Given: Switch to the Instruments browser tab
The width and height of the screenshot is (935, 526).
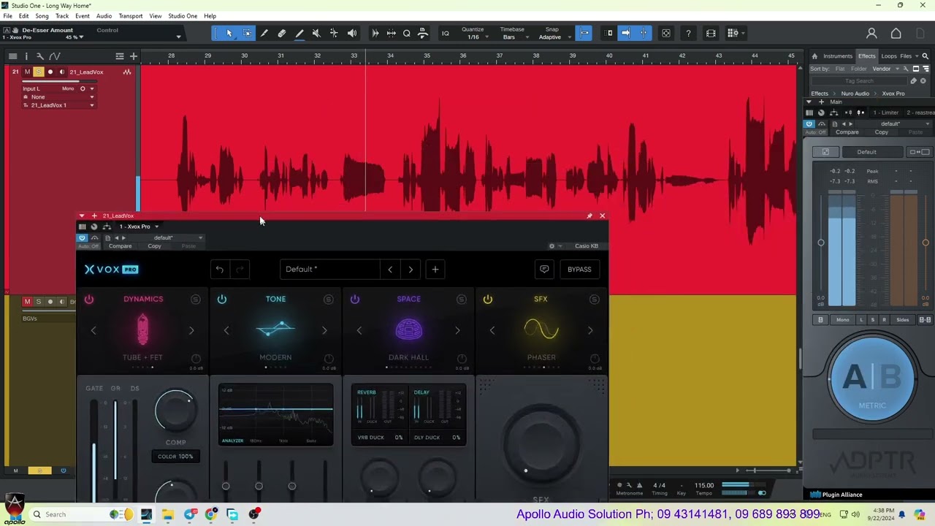Looking at the screenshot, I should tap(838, 56).
